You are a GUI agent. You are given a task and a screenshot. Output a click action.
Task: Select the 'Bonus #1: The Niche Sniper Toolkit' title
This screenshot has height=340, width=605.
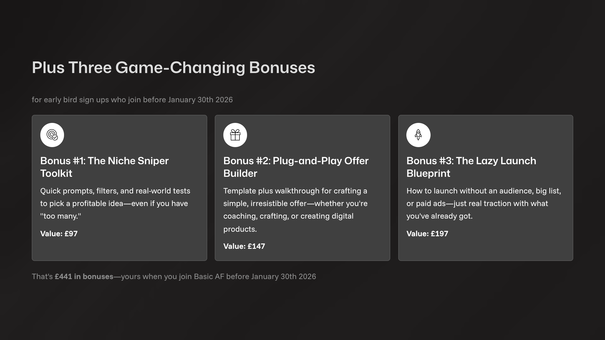[104, 167]
